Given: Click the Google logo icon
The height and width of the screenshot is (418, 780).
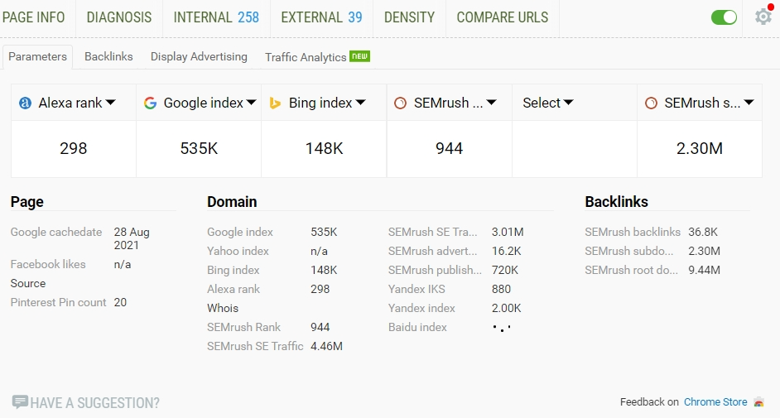Looking at the screenshot, I should (x=150, y=103).
